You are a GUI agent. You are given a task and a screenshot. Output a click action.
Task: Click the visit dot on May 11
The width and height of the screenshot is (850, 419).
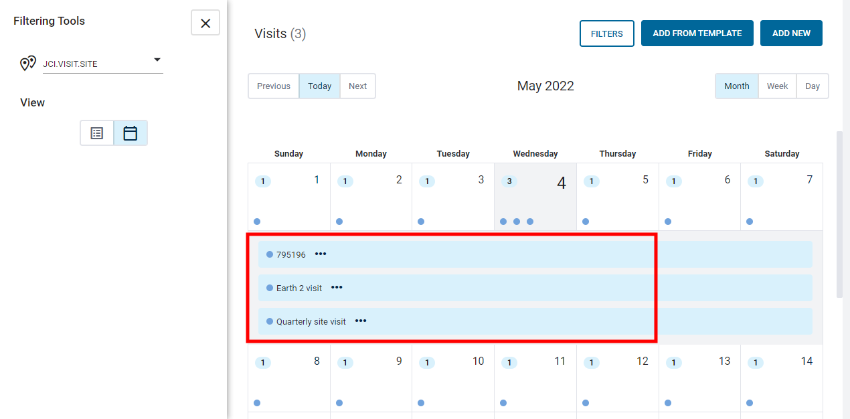point(503,403)
